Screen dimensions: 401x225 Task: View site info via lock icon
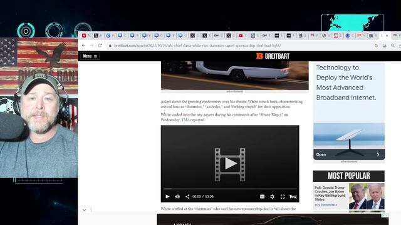point(110,46)
